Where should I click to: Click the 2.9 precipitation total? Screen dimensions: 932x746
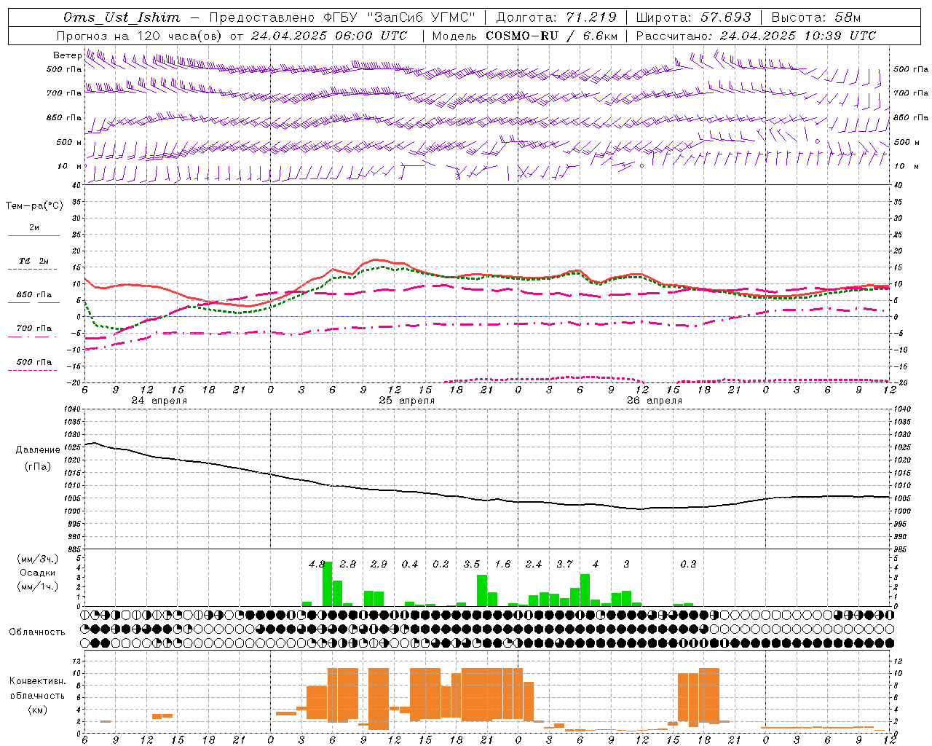379,564
